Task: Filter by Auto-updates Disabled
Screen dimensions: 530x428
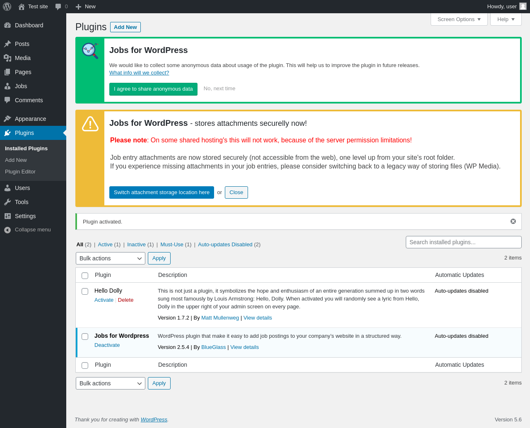Action: [225, 245]
